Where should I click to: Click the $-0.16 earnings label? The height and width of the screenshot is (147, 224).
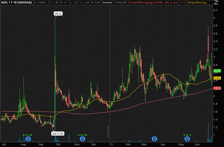coord(27,135)
